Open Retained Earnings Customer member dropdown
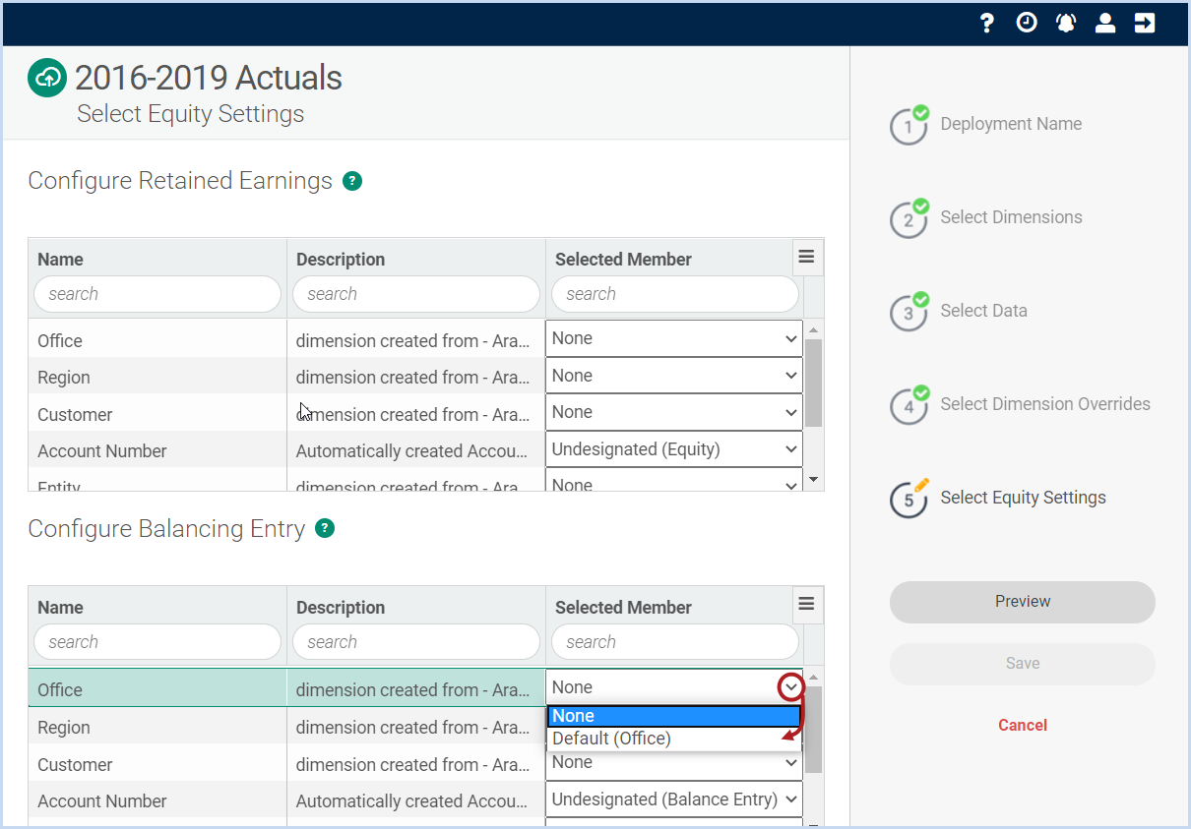Screen dimensions: 1191x829 (x=674, y=412)
